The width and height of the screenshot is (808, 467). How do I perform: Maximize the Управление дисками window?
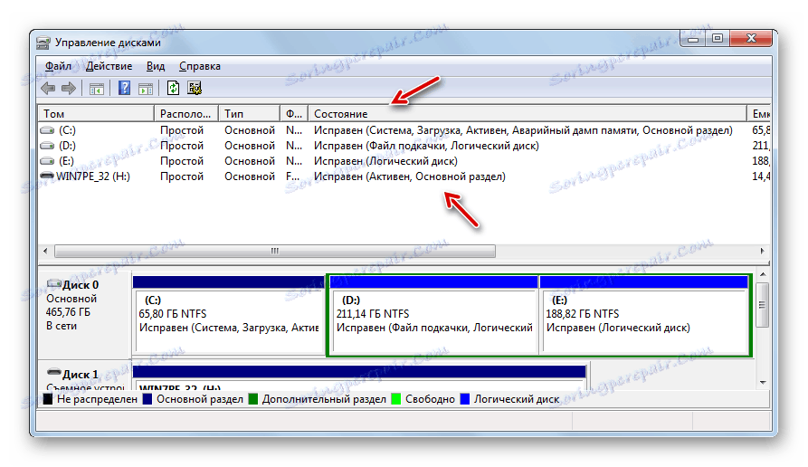(718, 38)
